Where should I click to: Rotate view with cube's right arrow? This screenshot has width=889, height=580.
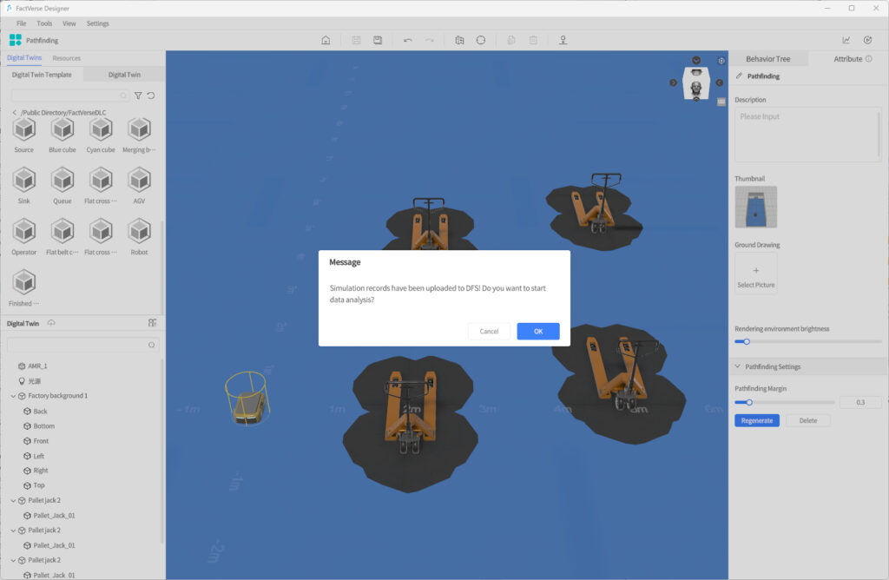[x=719, y=82]
